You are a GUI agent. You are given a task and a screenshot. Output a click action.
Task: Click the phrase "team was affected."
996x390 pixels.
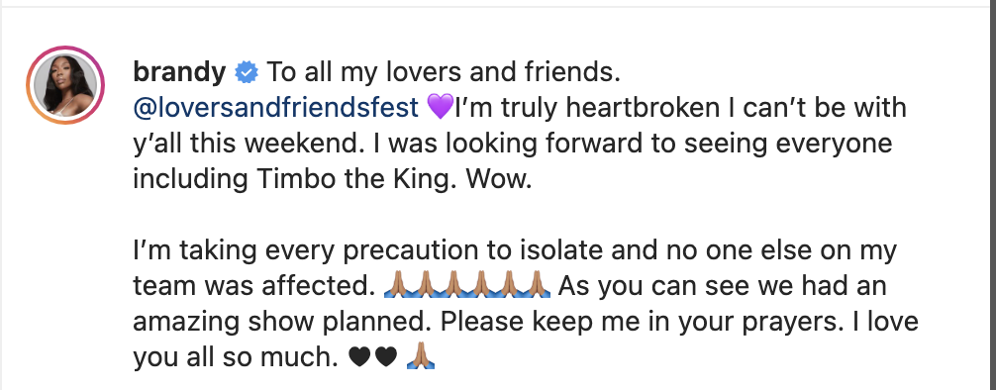252,286
